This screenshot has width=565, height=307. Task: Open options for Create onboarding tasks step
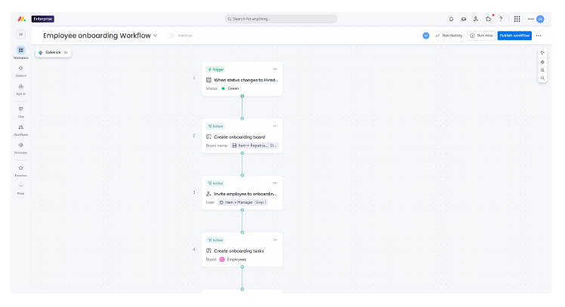tap(275, 240)
